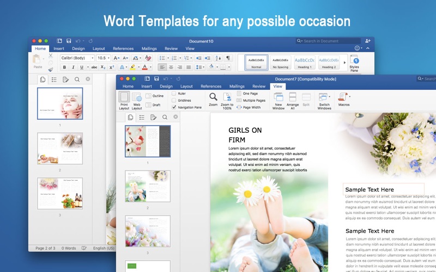Toggle Bold in Document10 ribbon

[64, 67]
